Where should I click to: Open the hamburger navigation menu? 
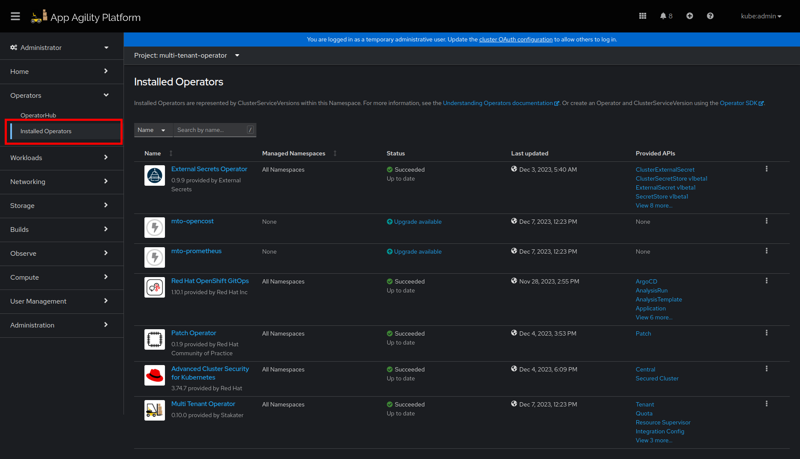15,16
